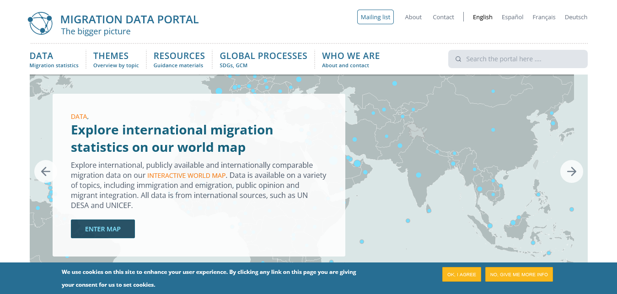Click the left arrow to previous slide

(45, 171)
